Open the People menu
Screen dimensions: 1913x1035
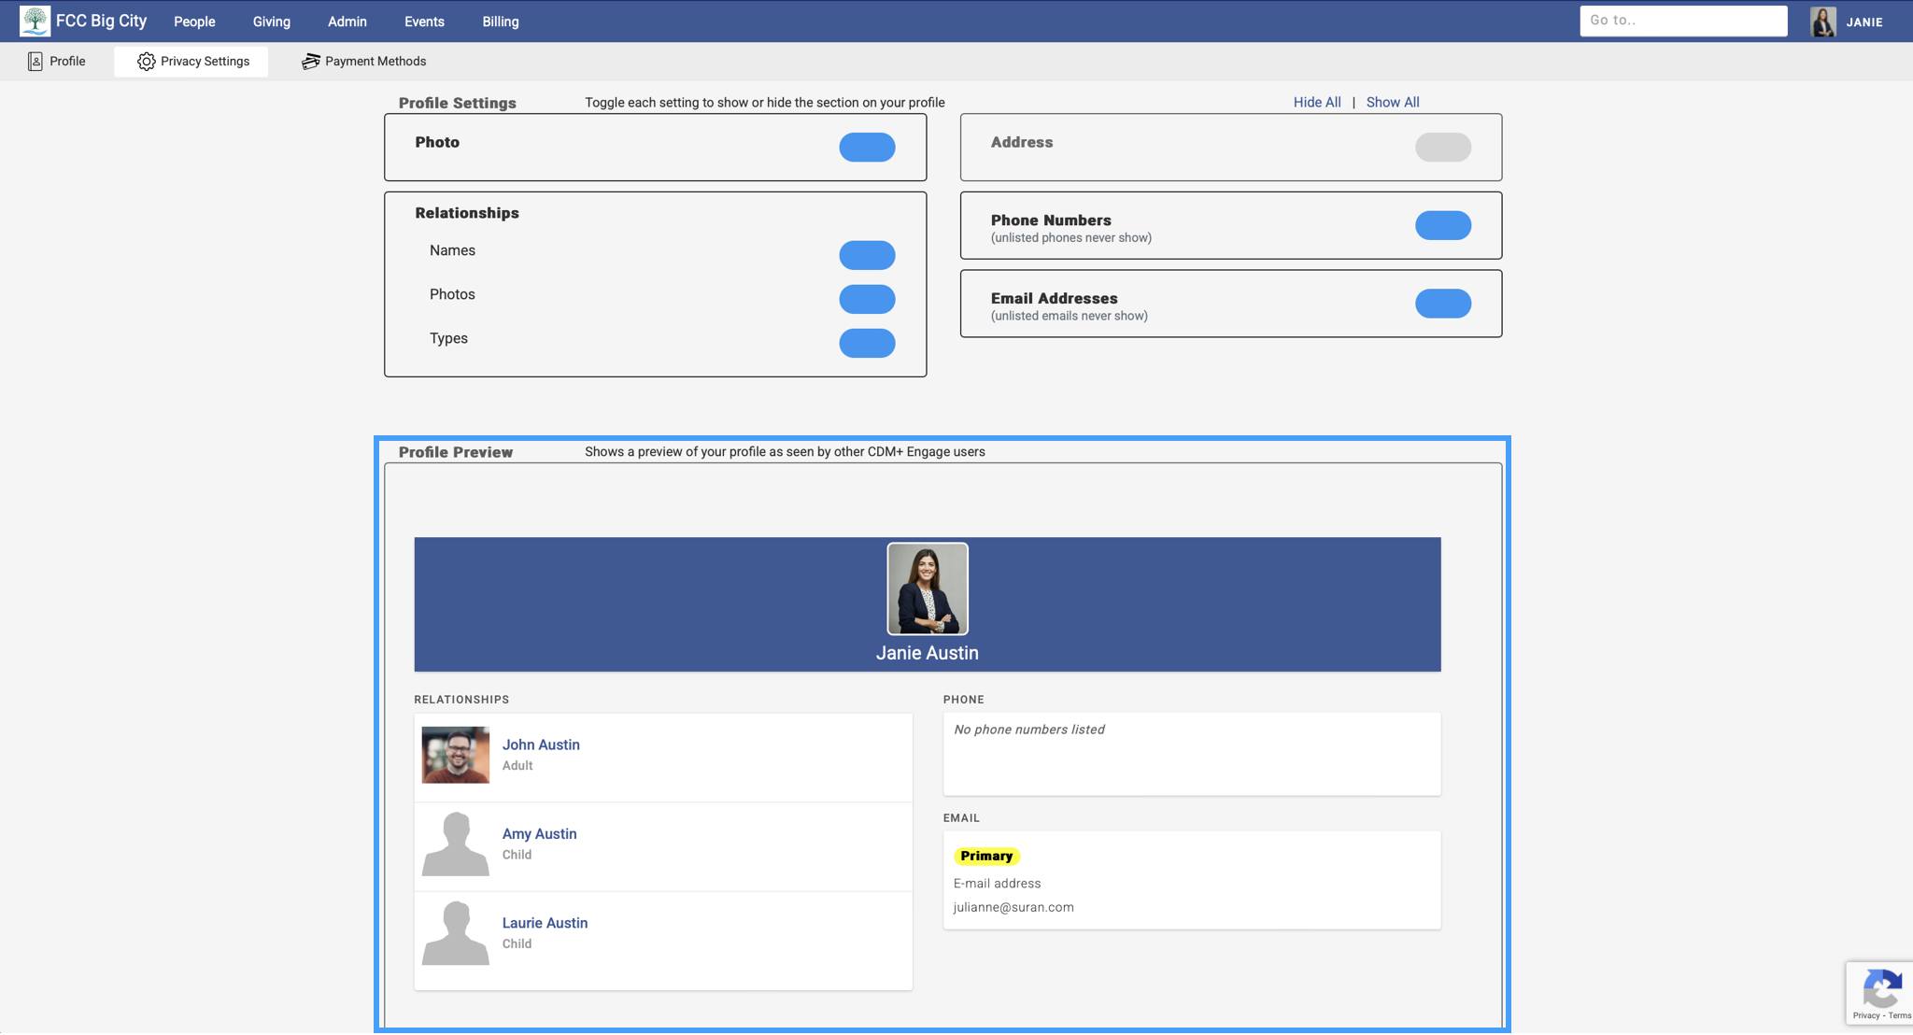(x=194, y=21)
